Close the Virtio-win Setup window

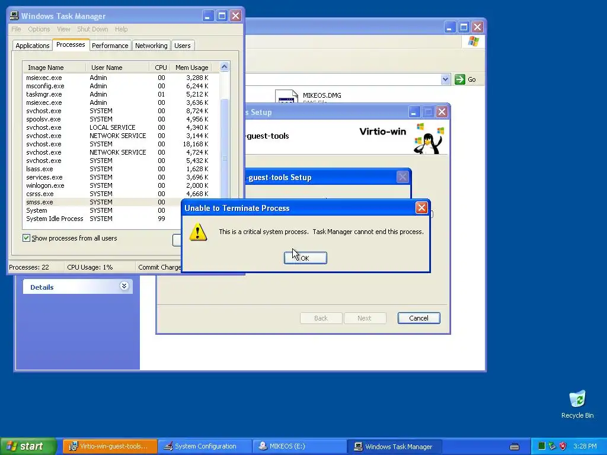click(442, 112)
